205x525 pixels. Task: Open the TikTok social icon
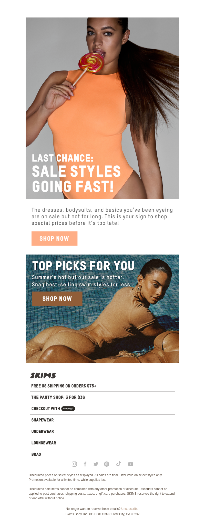(118, 464)
